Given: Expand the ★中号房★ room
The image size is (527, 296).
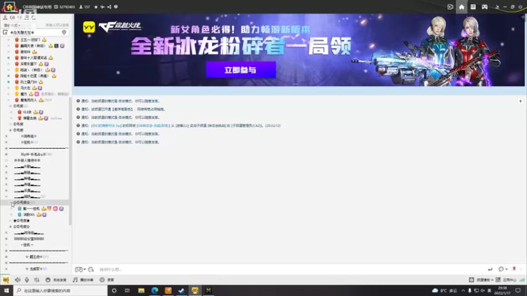Looking at the screenshot, I should click(x=11, y=220).
